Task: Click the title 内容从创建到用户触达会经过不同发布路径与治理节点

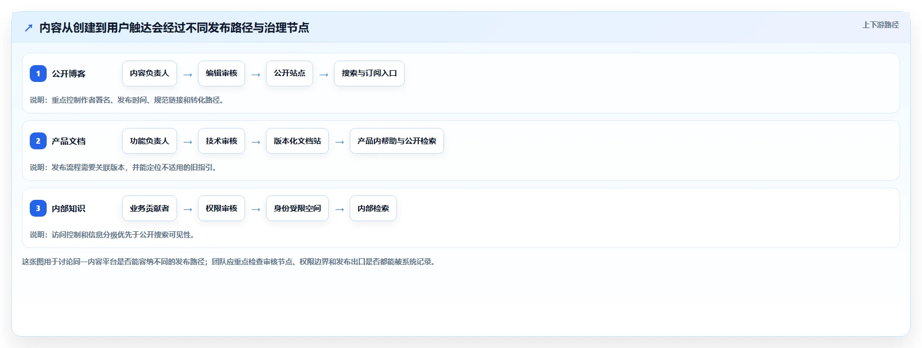Action: pos(174,28)
